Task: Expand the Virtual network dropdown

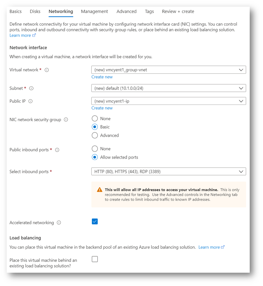Action: (168, 70)
